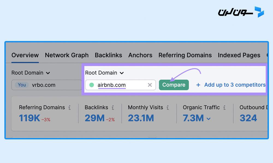Switch to the Overview tab

coord(25,55)
